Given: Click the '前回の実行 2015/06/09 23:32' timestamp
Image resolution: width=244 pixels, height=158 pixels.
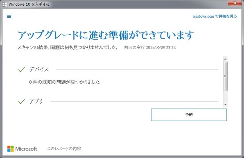Looking at the screenshot, I should [x=150, y=47].
